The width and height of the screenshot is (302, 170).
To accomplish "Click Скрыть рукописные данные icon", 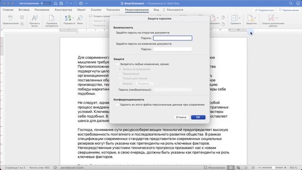I will 272,18.
